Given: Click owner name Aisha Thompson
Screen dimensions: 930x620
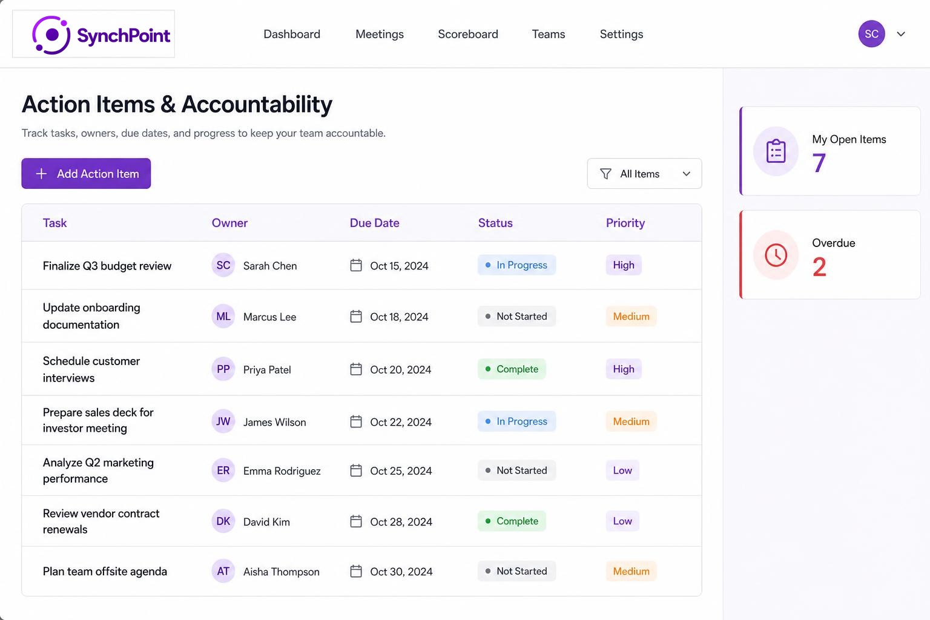Looking at the screenshot, I should 282,572.
